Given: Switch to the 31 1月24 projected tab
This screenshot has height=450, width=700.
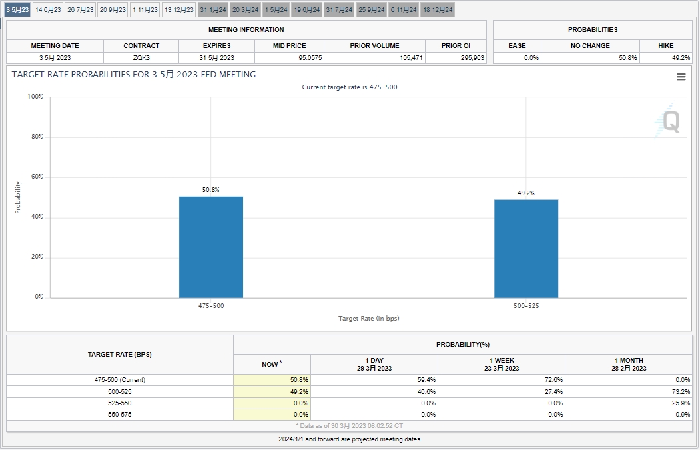Looking at the screenshot, I should pos(213,9).
